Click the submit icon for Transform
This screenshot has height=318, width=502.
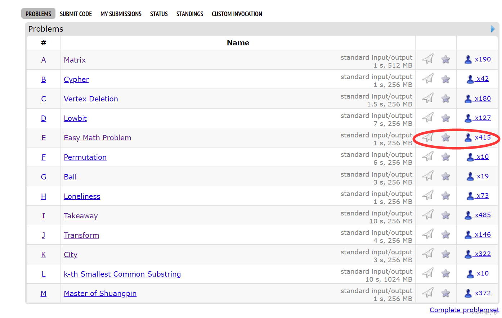[427, 234]
